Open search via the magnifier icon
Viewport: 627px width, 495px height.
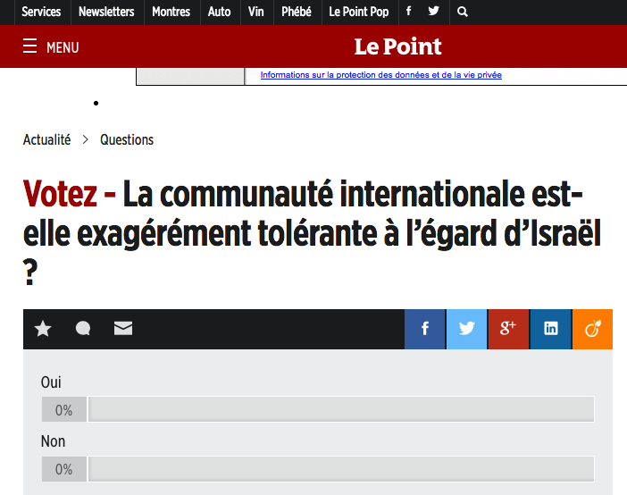pyautogui.click(x=463, y=12)
